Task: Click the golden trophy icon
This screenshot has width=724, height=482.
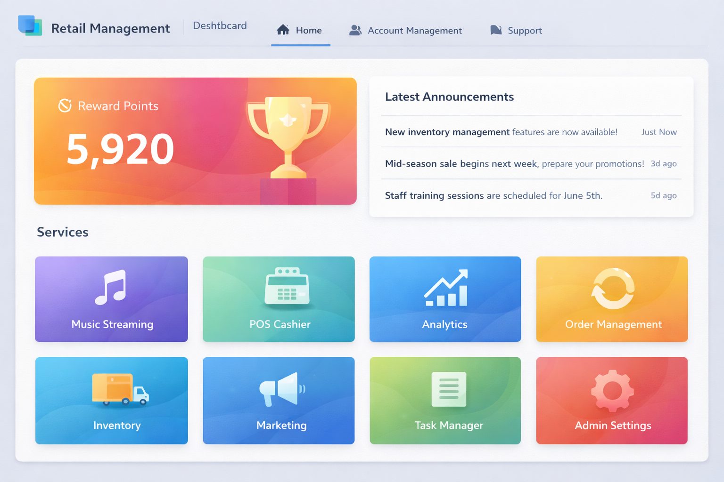Action: coord(288,137)
